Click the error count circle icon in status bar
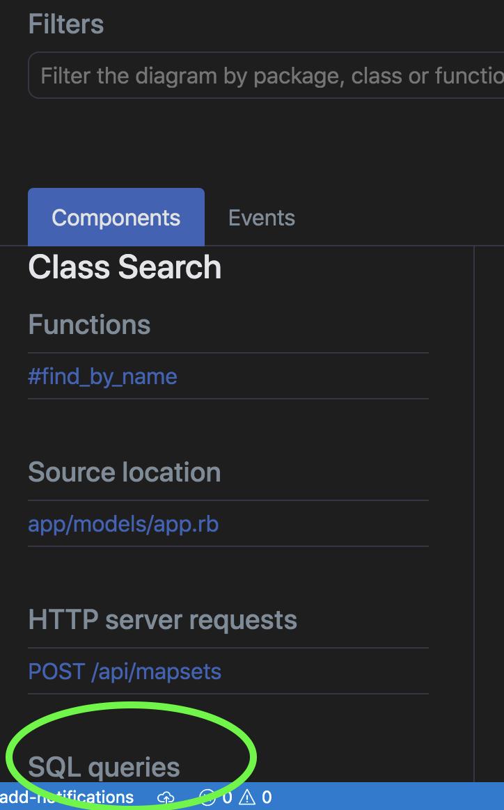This screenshot has height=810, width=504. pos(206,797)
